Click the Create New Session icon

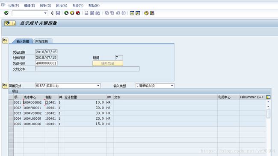click(132, 13)
